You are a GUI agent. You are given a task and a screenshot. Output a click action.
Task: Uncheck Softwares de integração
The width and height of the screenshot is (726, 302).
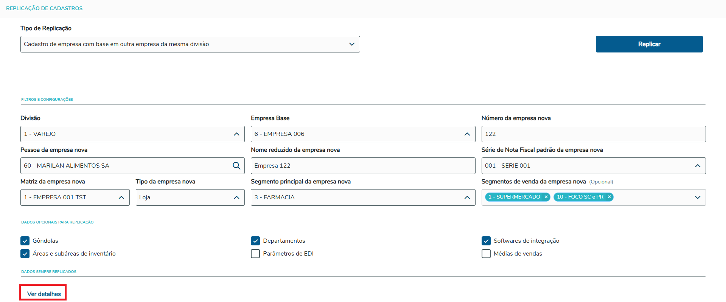tap(486, 241)
